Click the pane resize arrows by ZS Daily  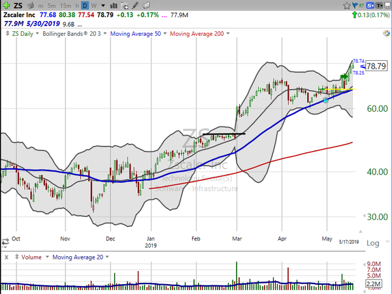tap(7, 33)
